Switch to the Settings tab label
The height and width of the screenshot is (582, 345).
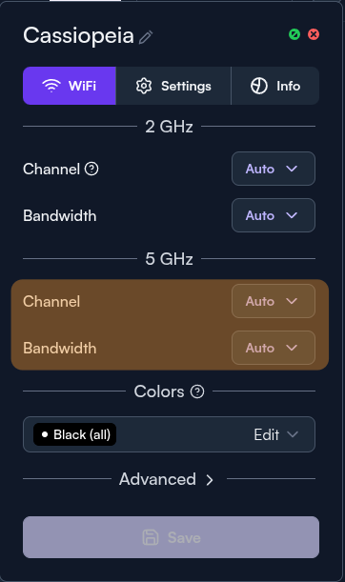coord(186,86)
